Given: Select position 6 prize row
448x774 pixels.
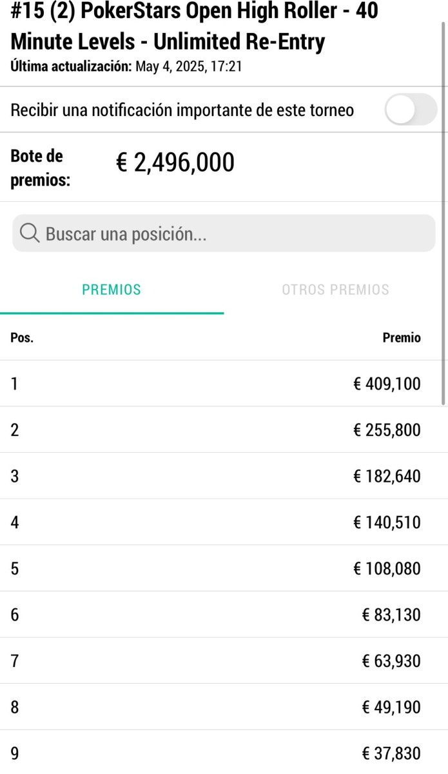Looking at the screenshot, I should point(224,615).
